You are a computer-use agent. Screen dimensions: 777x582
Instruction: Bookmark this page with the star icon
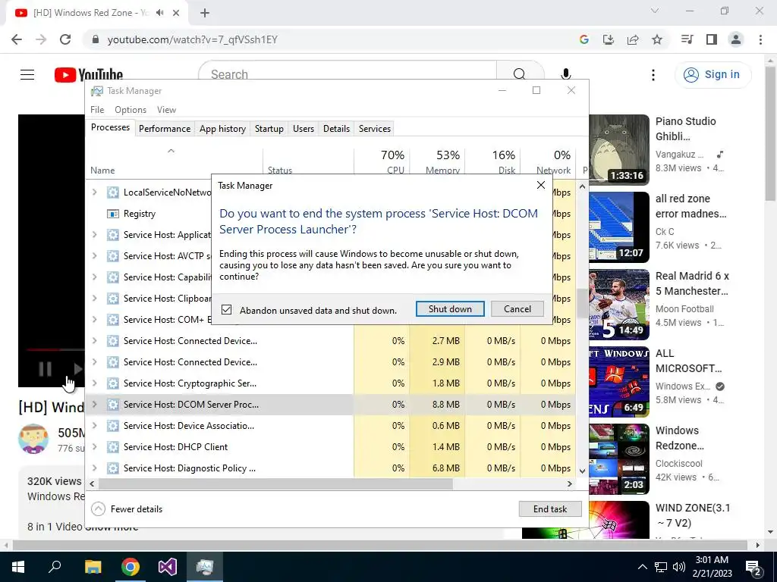point(657,39)
